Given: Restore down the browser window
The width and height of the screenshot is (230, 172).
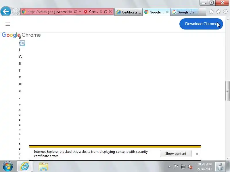Looking at the screenshot, I should [211, 3].
